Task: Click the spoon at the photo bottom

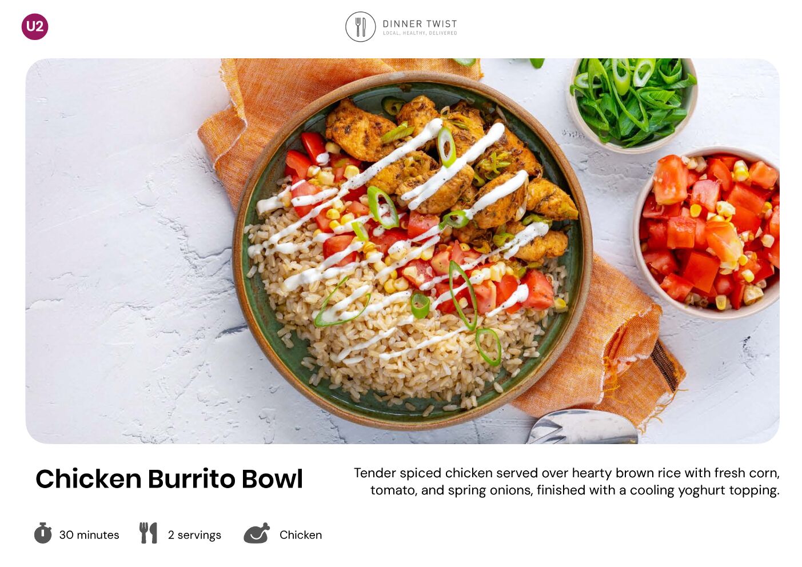Action: point(582,428)
